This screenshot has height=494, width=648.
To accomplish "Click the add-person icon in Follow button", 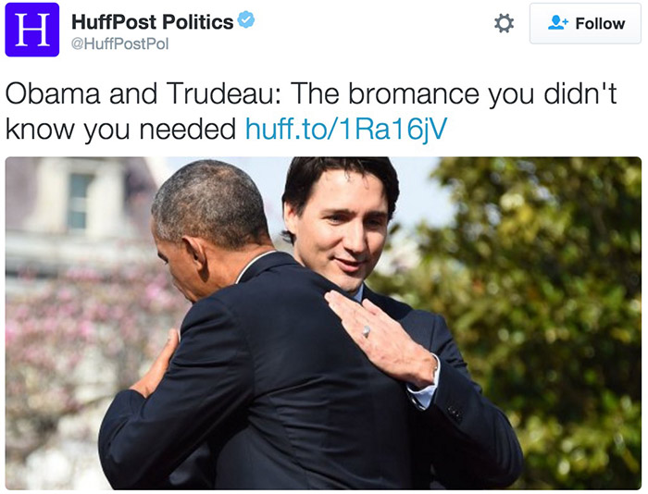I will pos(558,23).
